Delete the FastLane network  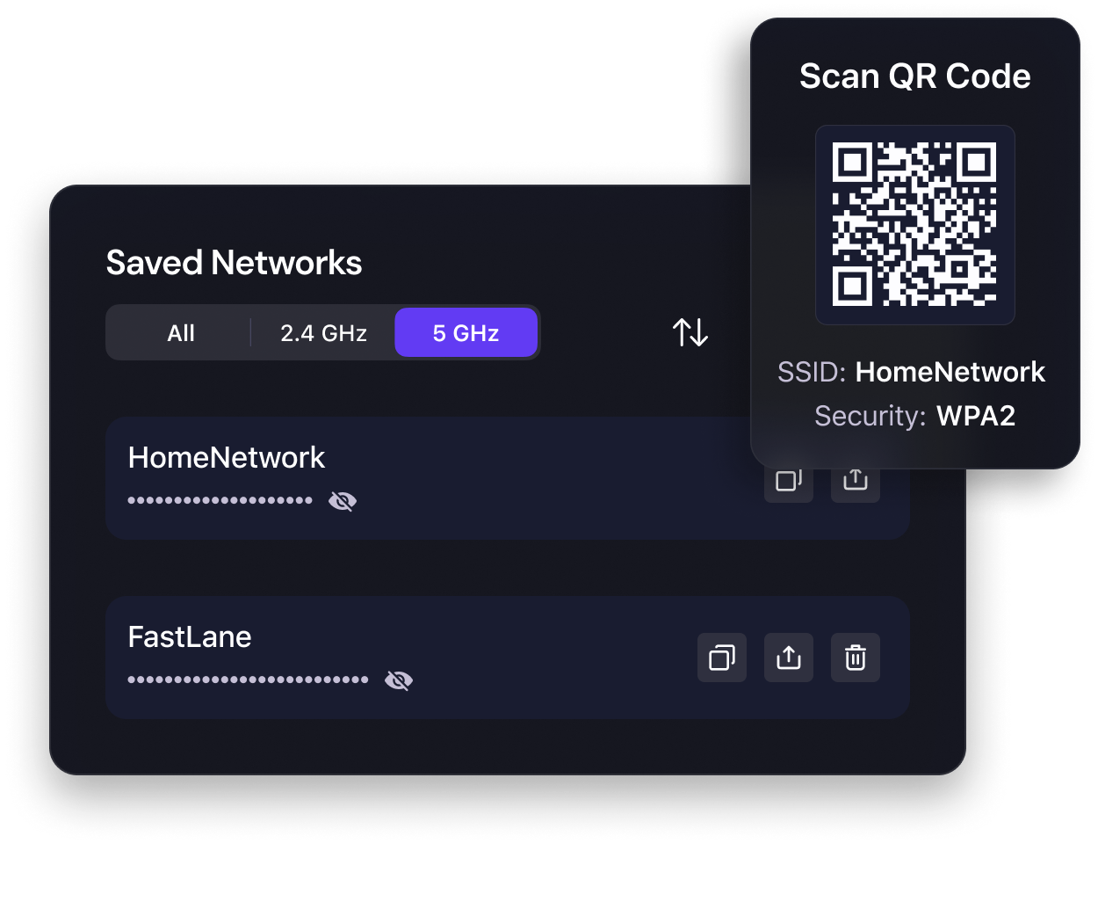click(856, 658)
